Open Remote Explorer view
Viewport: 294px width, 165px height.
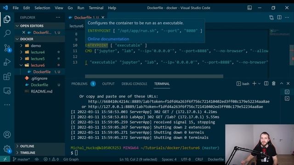(7, 91)
